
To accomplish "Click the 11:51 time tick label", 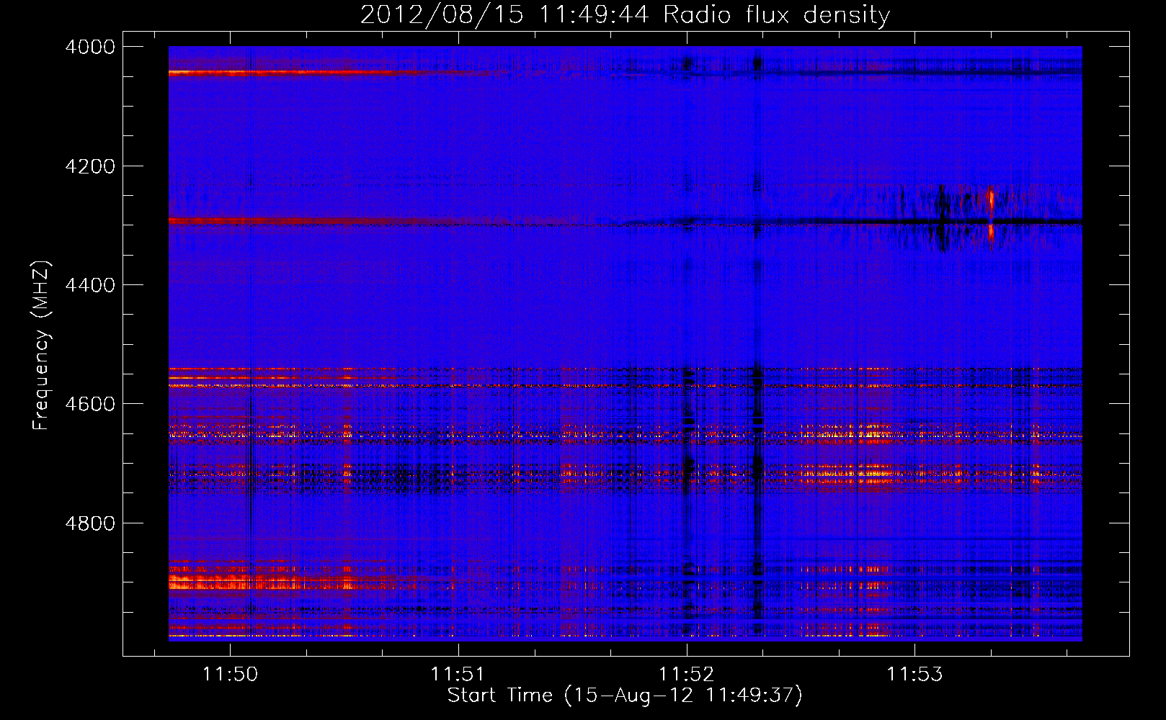I will [458, 675].
